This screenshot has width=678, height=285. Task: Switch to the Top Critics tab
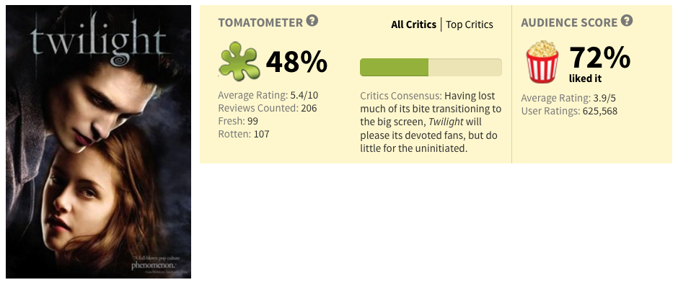click(469, 24)
